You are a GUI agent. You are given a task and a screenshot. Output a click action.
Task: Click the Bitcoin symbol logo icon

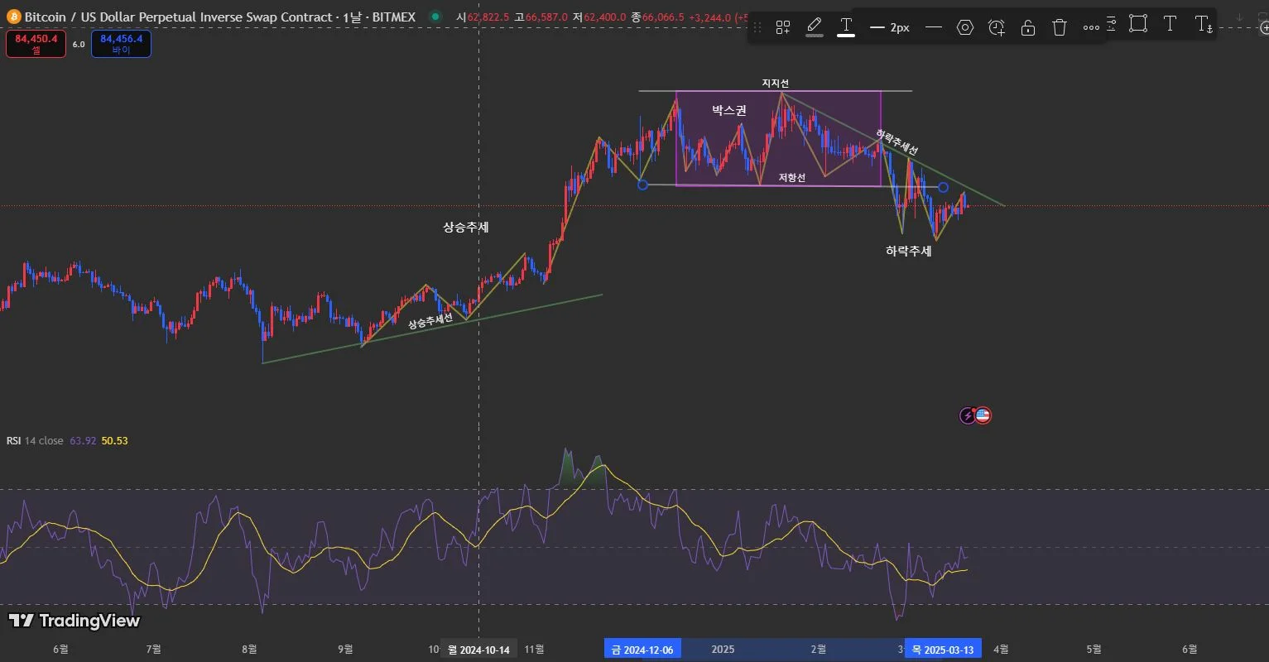click(13, 17)
